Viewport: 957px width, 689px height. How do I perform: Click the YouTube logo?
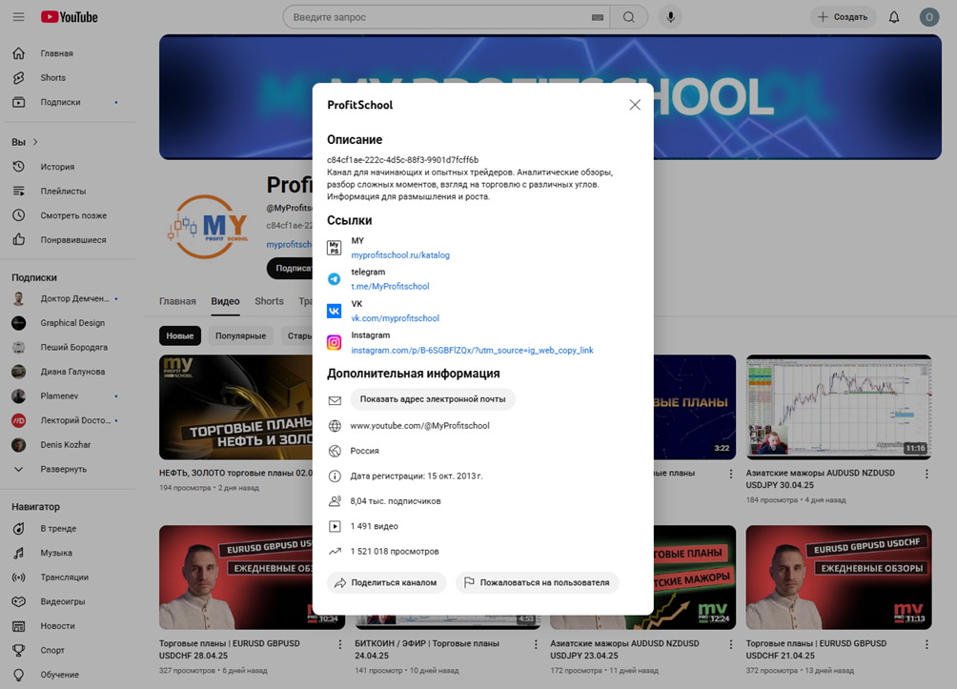[x=69, y=17]
